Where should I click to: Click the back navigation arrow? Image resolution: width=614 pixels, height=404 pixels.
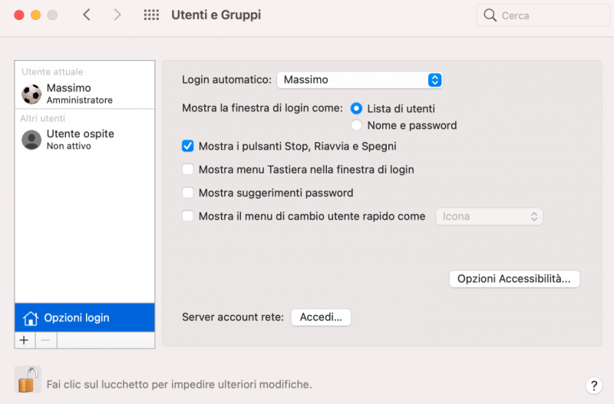pos(87,15)
